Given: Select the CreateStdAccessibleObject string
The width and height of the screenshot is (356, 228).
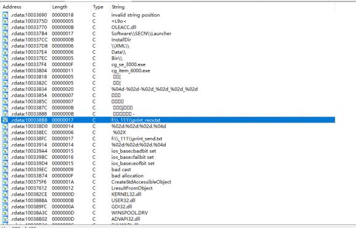Looking at the screenshot, I should [x=141, y=182].
